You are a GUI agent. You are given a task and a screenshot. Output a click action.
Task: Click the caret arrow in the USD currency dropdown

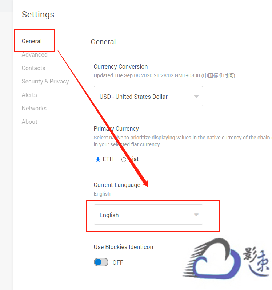(x=196, y=97)
